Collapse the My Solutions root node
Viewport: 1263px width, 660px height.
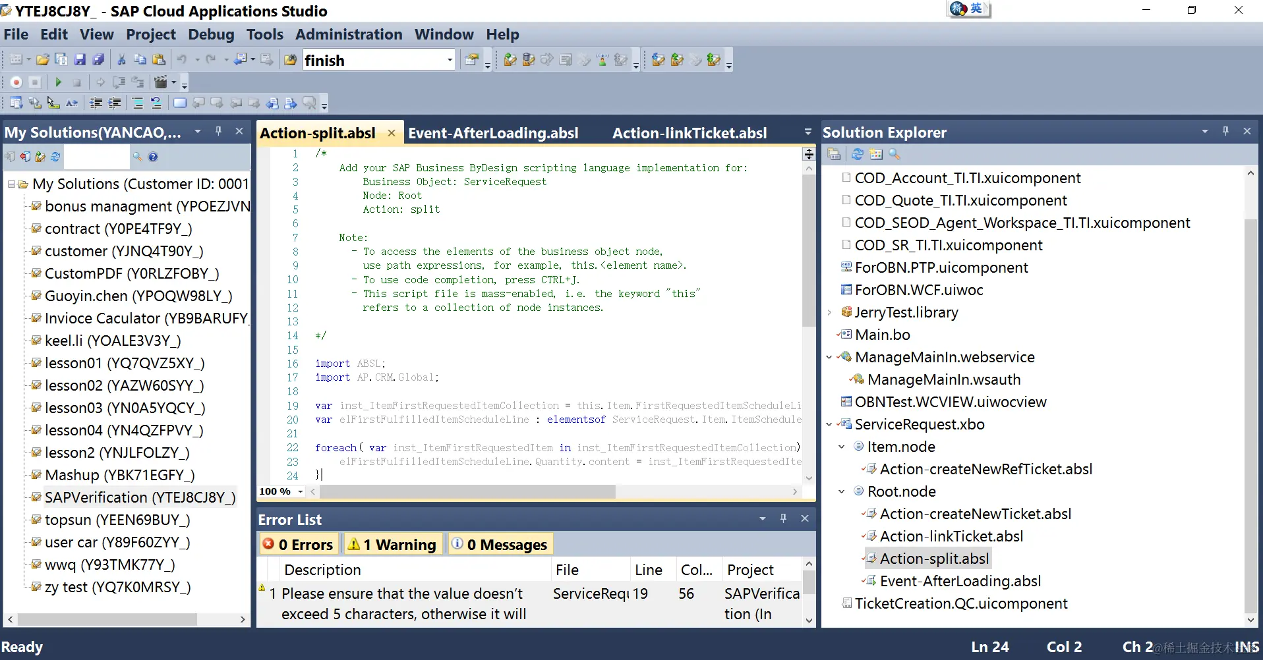11,184
